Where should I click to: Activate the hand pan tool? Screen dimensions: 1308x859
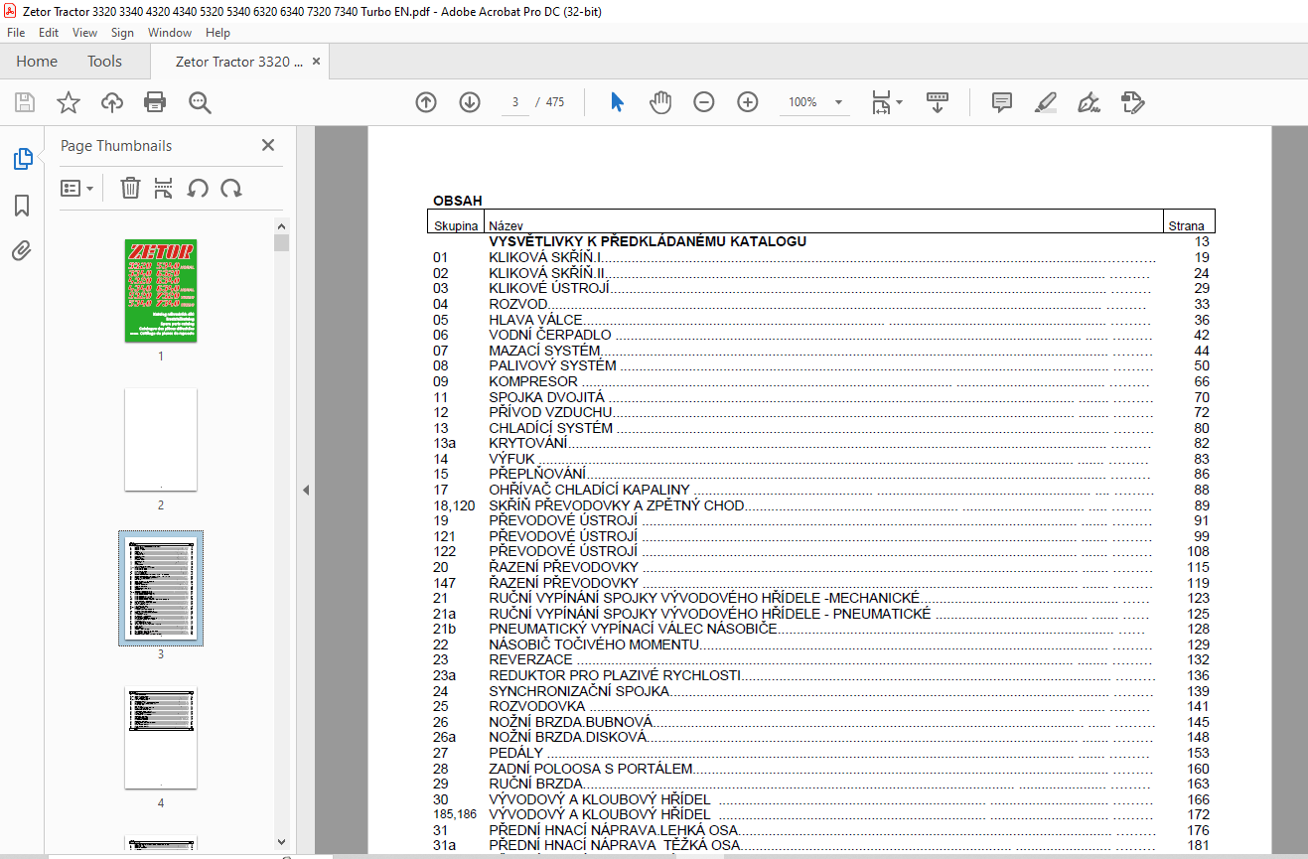660,102
